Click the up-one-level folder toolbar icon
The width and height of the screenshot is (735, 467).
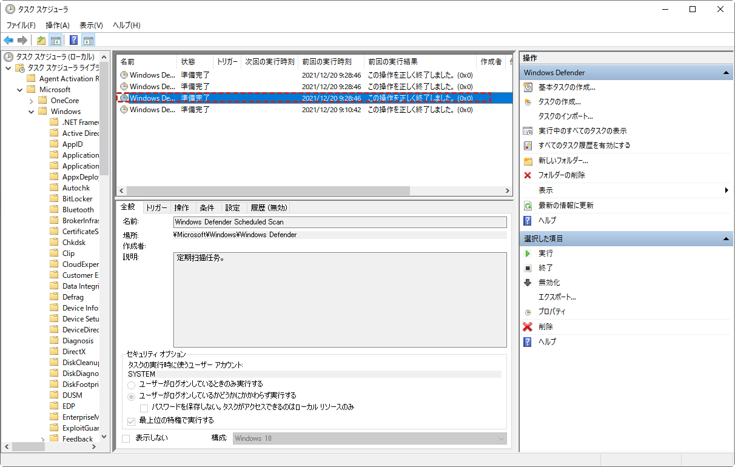point(41,41)
